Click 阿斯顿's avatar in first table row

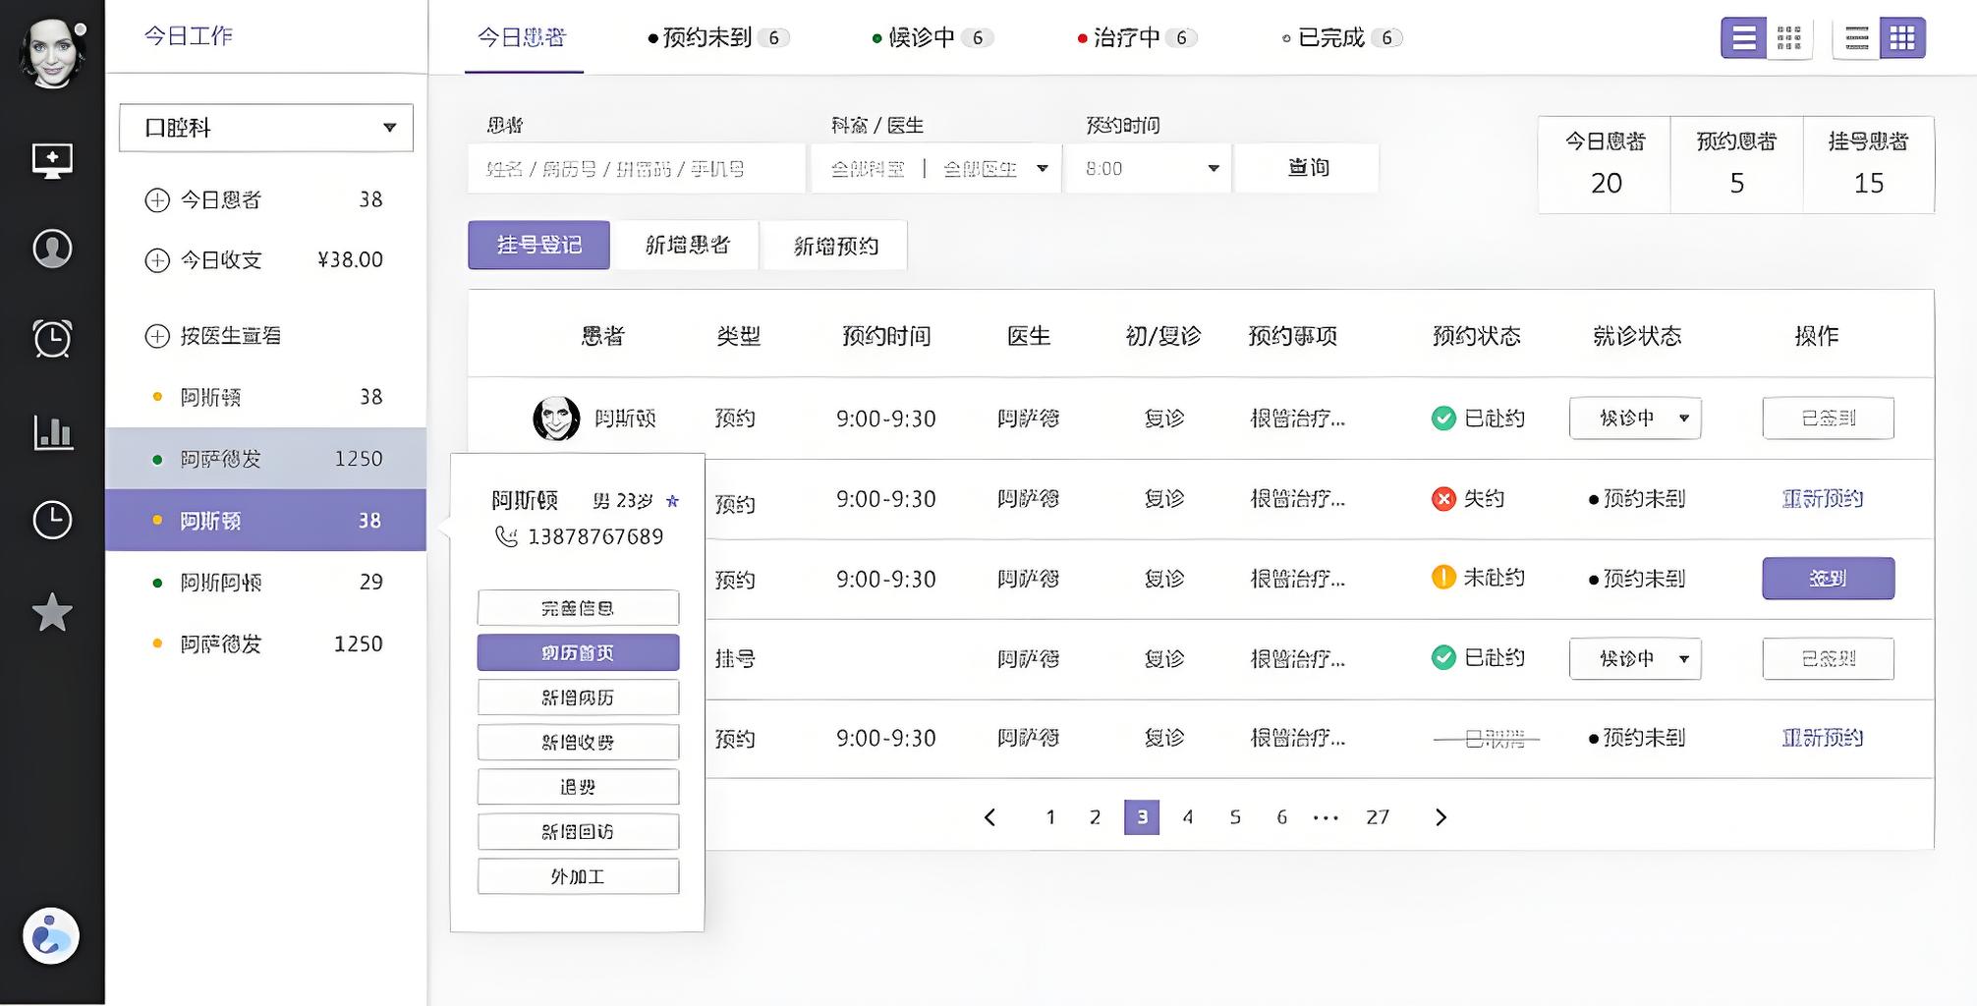(558, 418)
